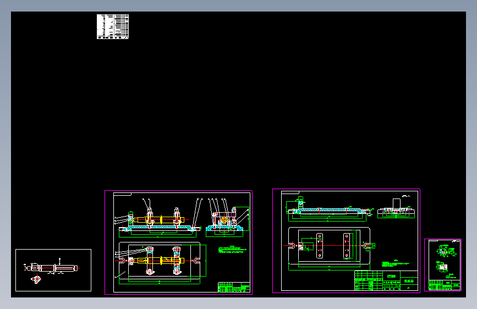Click the green technical notes on fixture body sheet
The width and height of the screenshot is (477, 309).
395,264
